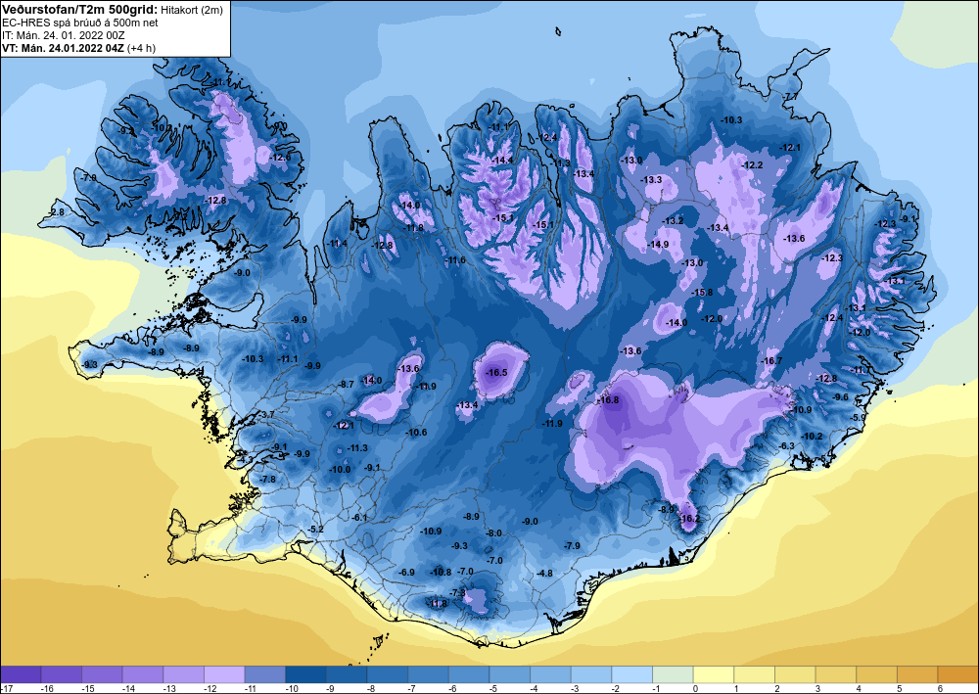Click the -7.7 temperature value on the map
Image resolution: width=979 pixels, height=694 pixels.
click(x=791, y=96)
